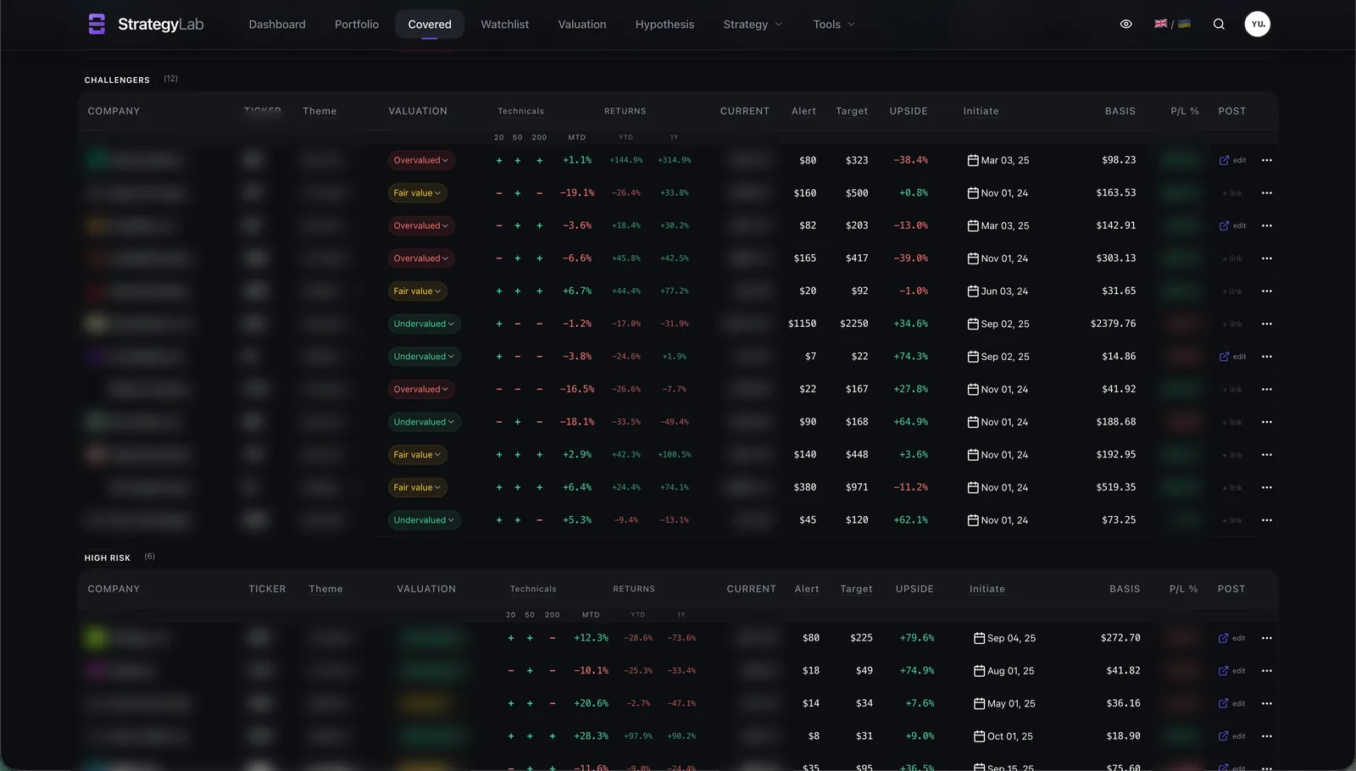
Task: Click the StrategyLab logo icon
Action: 97,24
